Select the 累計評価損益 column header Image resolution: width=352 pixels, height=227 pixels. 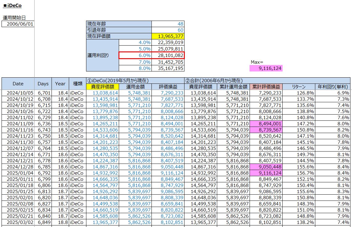pyautogui.click(x=266, y=87)
